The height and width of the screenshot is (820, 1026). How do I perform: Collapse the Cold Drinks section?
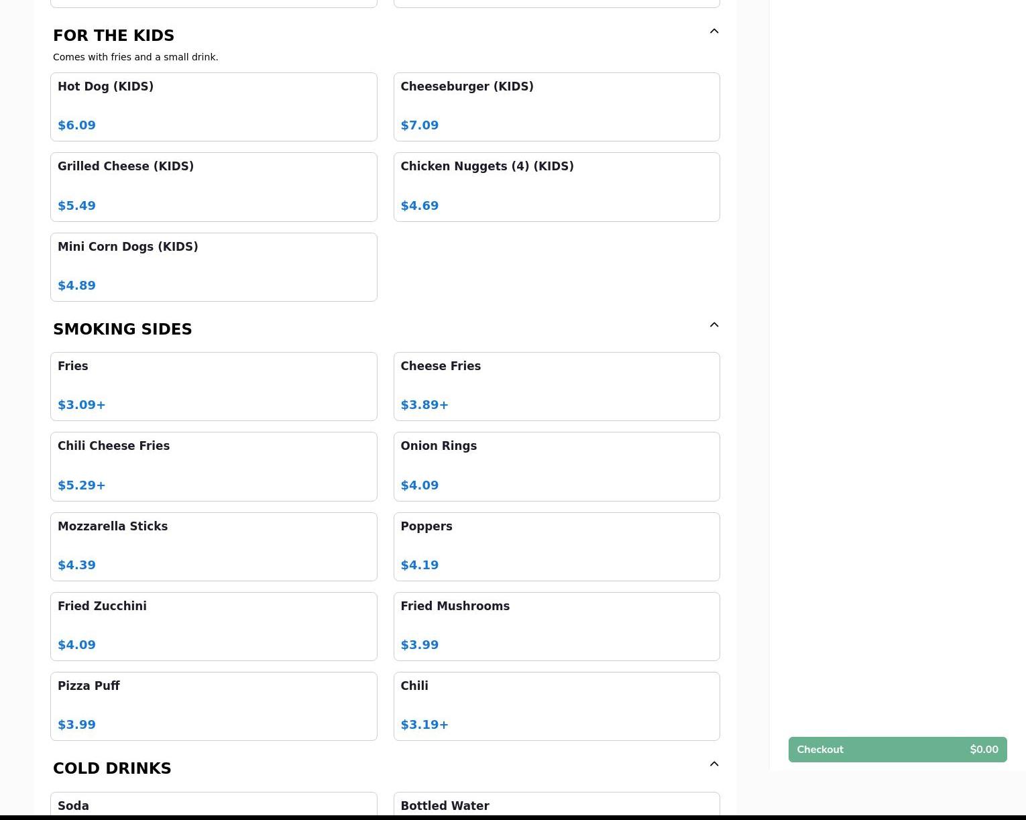pos(714,764)
